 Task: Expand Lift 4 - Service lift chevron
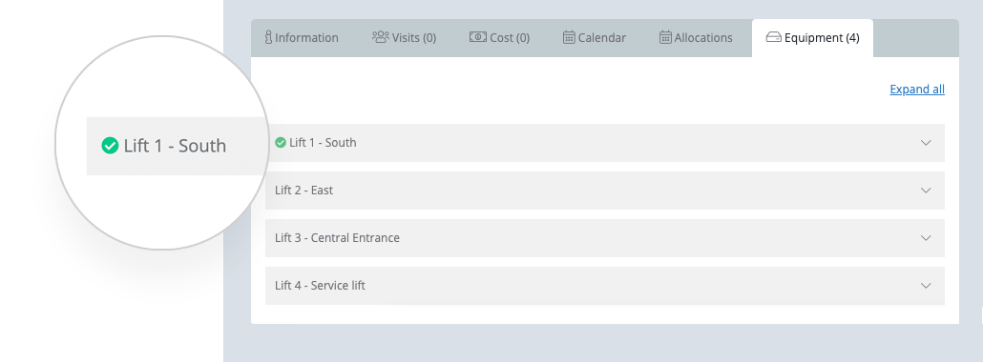(x=926, y=286)
